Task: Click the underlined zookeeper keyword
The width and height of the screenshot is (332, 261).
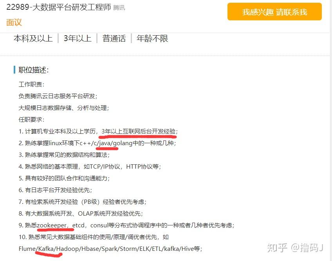Action: pos(52,225)
